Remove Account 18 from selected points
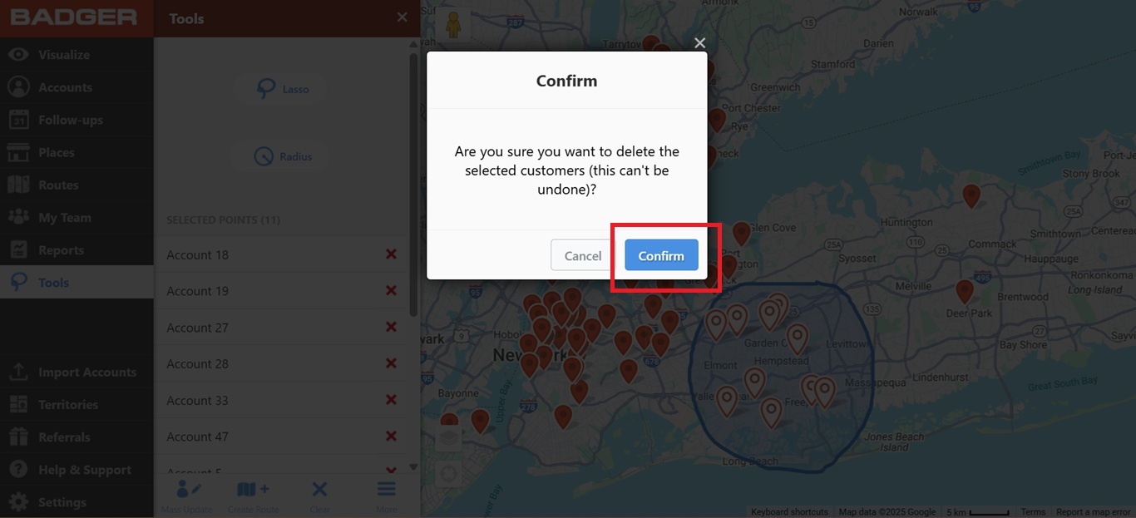The height and width of the screenshot is (518, 1136). (x=391, y=254)
